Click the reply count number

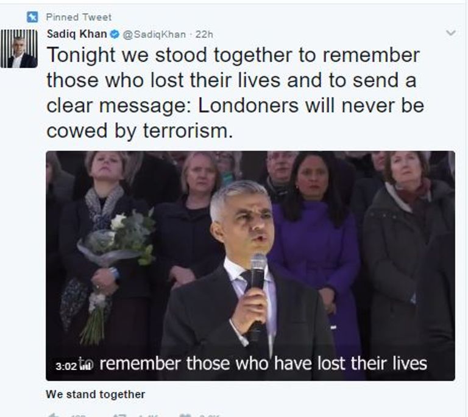pyautogui.click(x=79, y=416)
